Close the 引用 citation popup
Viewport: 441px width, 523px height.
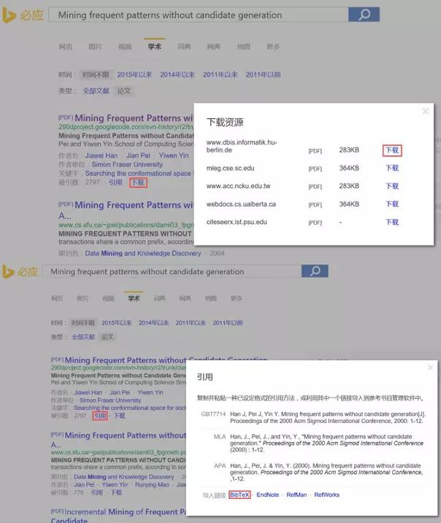(x=430, y=368)
